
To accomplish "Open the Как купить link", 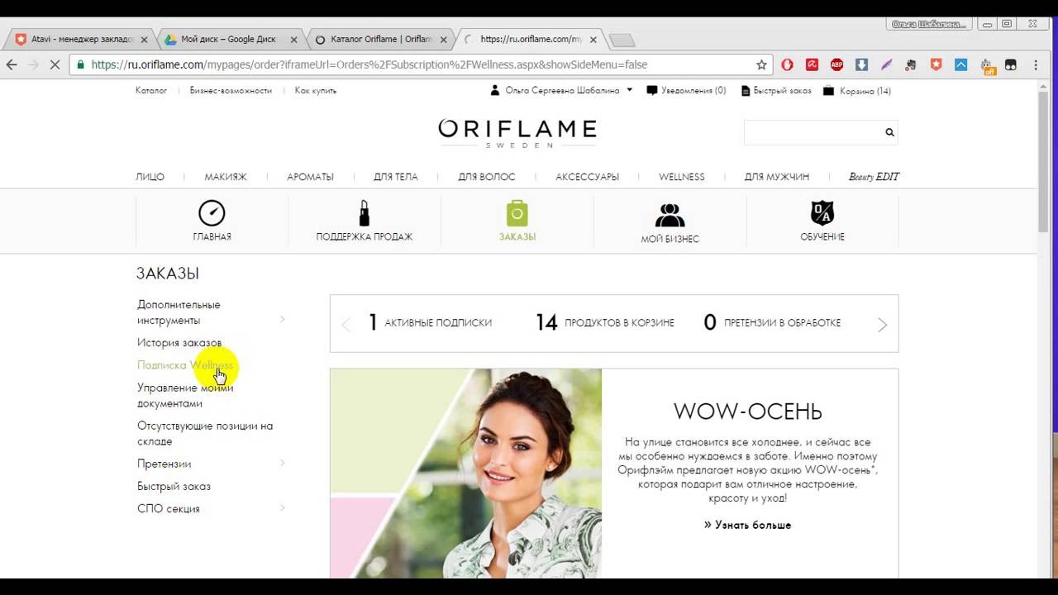I will click(316, 91).
